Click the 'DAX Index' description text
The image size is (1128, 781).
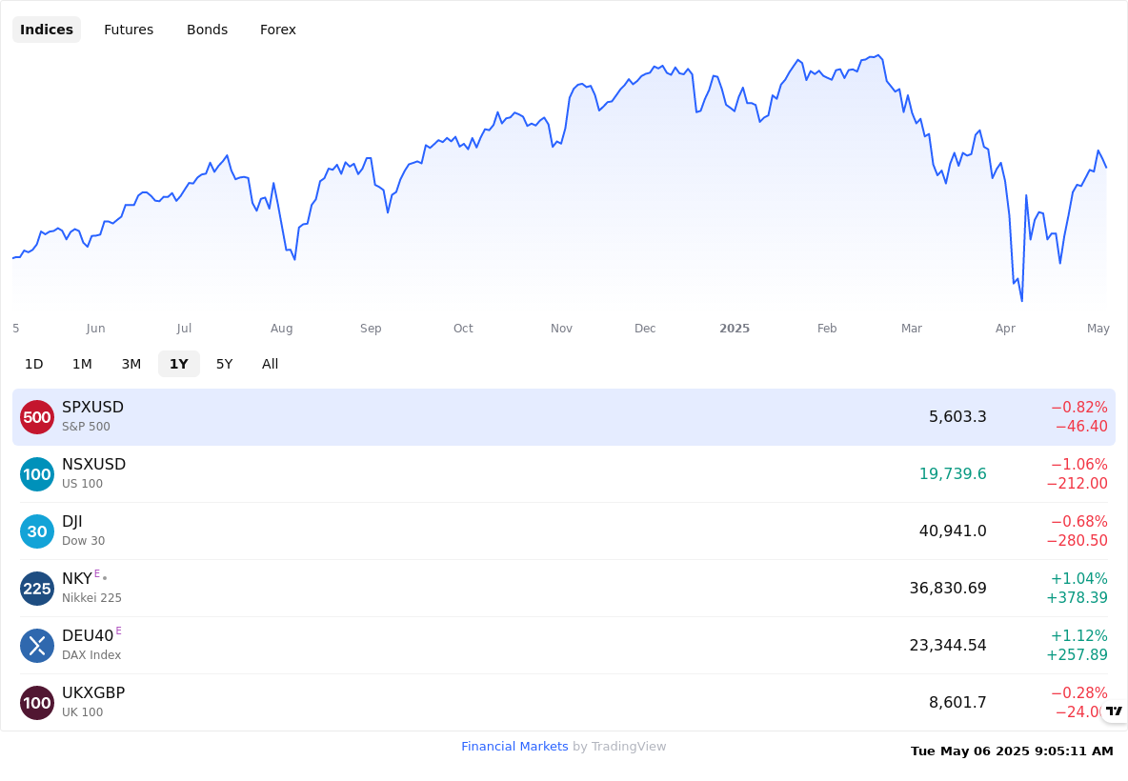[x=91, y=655]
